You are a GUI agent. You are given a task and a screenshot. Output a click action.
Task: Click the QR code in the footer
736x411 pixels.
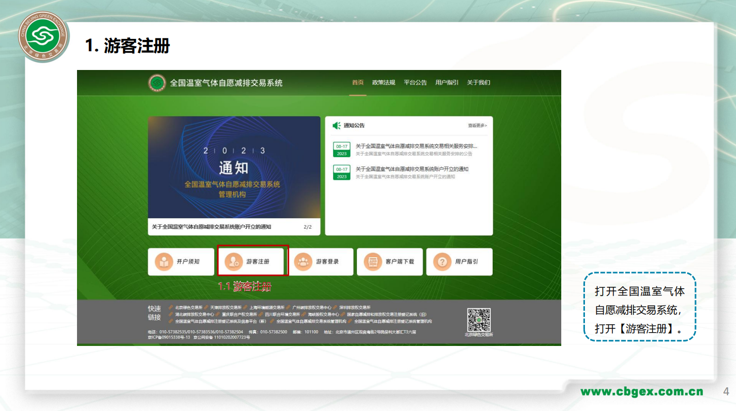tap(479, 320)
